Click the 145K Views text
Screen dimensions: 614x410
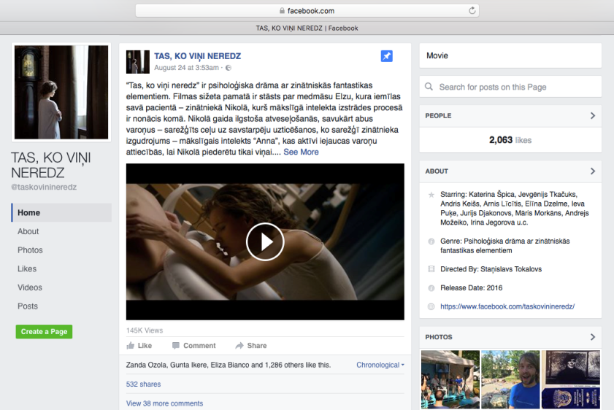(x=145, y=330)
